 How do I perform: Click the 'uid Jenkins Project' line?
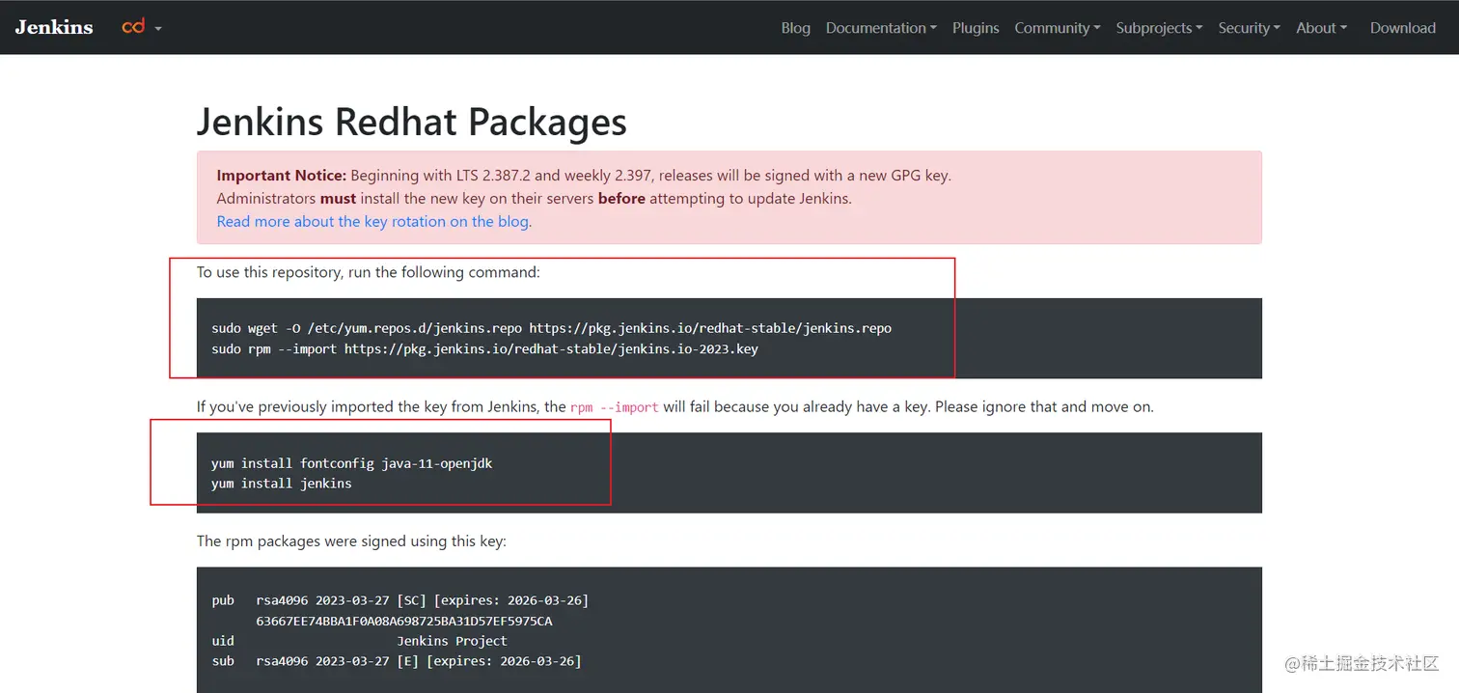pyautogui.click(x=359, y=641)
